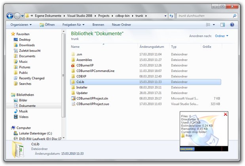Select Visual Studio 2008 breadcrumb segment
Viewport: 245px width, 166px height.
(80, 16)
